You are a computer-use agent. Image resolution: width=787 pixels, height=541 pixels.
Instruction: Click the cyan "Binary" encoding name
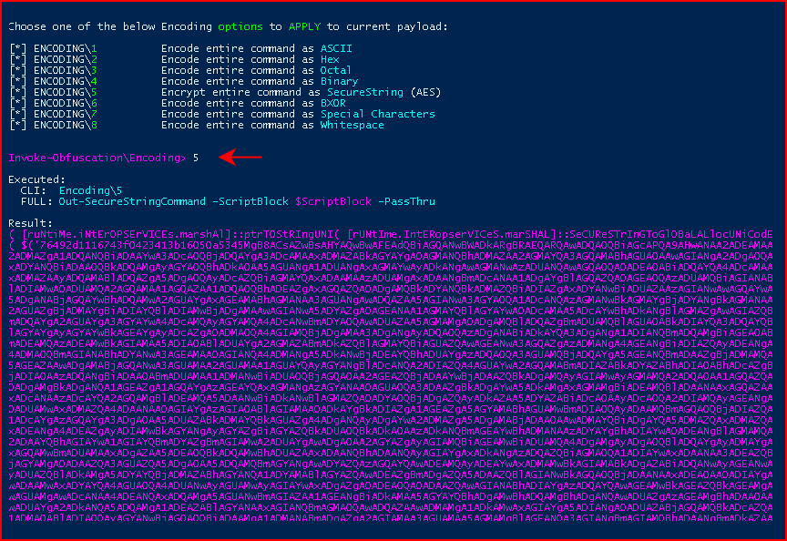pos(339,81)
